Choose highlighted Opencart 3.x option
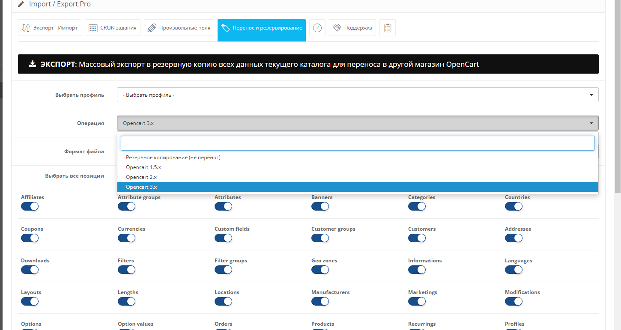This screenshot has height=330, width=621. tap(358, 187)
